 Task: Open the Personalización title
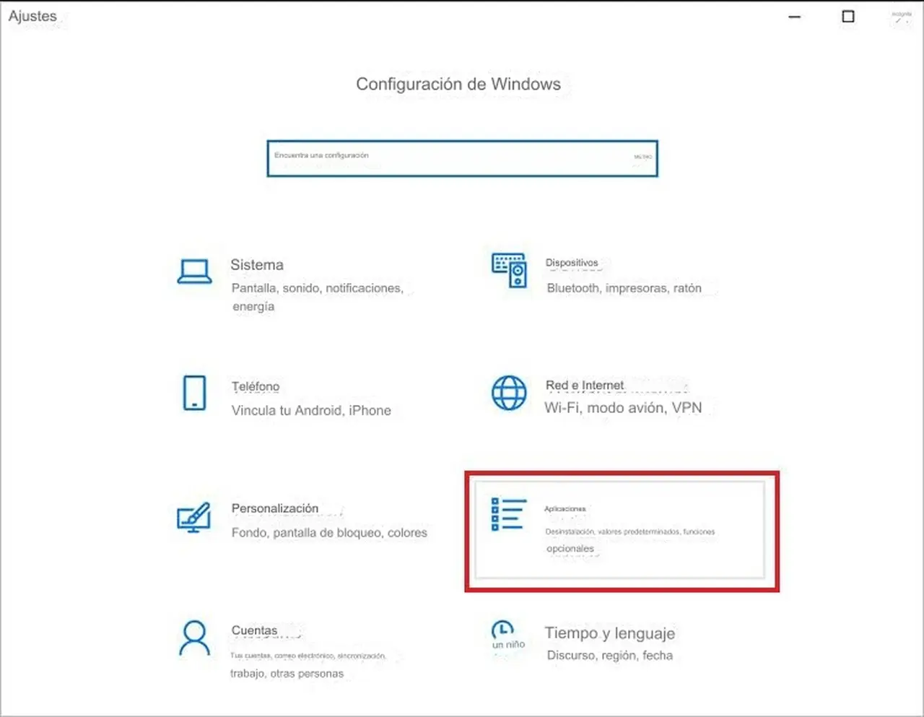275,508
